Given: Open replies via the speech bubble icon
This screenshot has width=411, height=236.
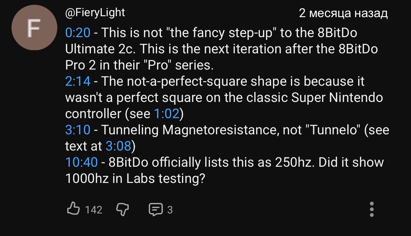Looking at the screenshot, I should [x=156, y=210].
